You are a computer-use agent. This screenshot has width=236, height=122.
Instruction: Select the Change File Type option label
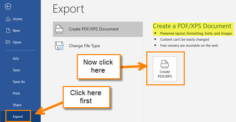click(84, 46)
